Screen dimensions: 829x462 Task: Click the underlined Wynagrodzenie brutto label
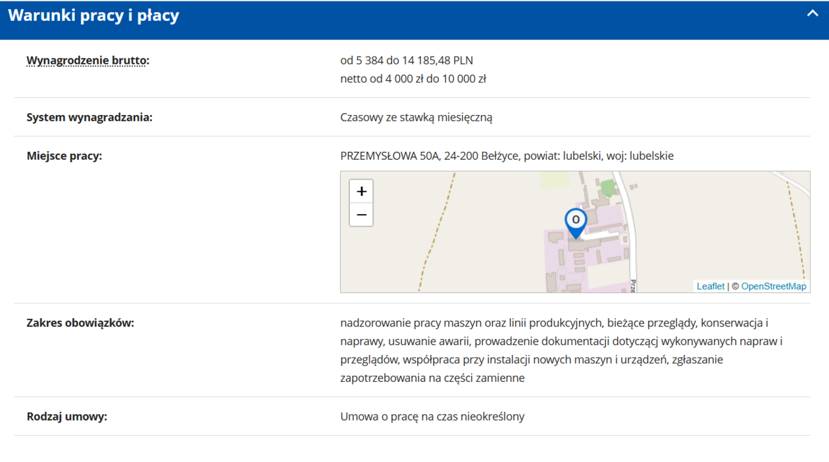(x=87, y=60)
